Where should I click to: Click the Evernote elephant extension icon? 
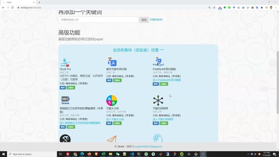click(x=225, y=8)
